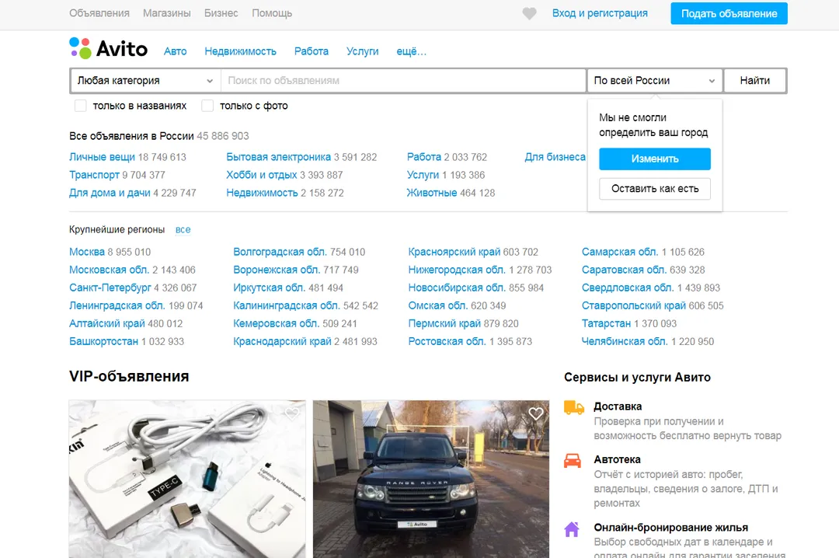839x558 pixels.
Task: Add the Type-C cable listing to favorites
Action: (x=292, y=413)
